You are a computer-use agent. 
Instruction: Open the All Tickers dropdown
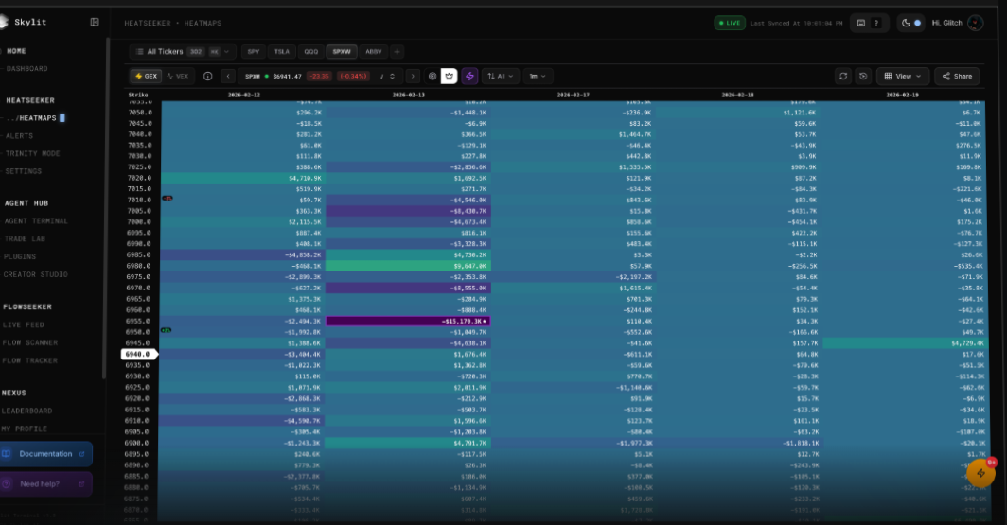click(181, 52)
